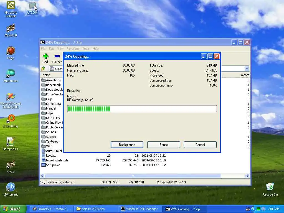Click the keyboard icon in the system tray

click(248, 209)
